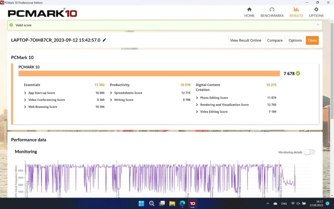Click the edit pencil beside result name
334x209 pixels.
coord(104,40)
